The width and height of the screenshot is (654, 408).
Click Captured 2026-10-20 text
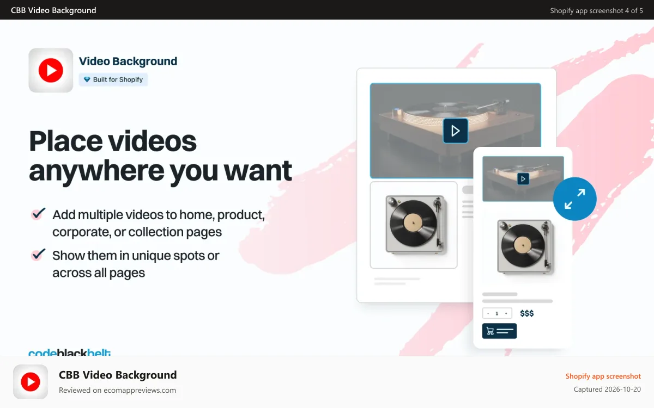(607, 389)
